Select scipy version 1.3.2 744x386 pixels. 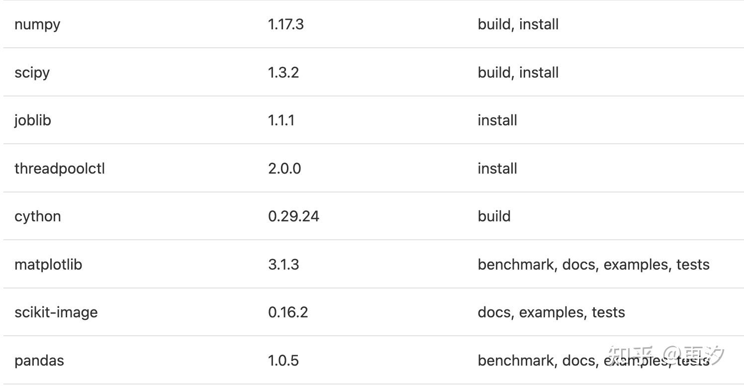(x=283, y=73)
